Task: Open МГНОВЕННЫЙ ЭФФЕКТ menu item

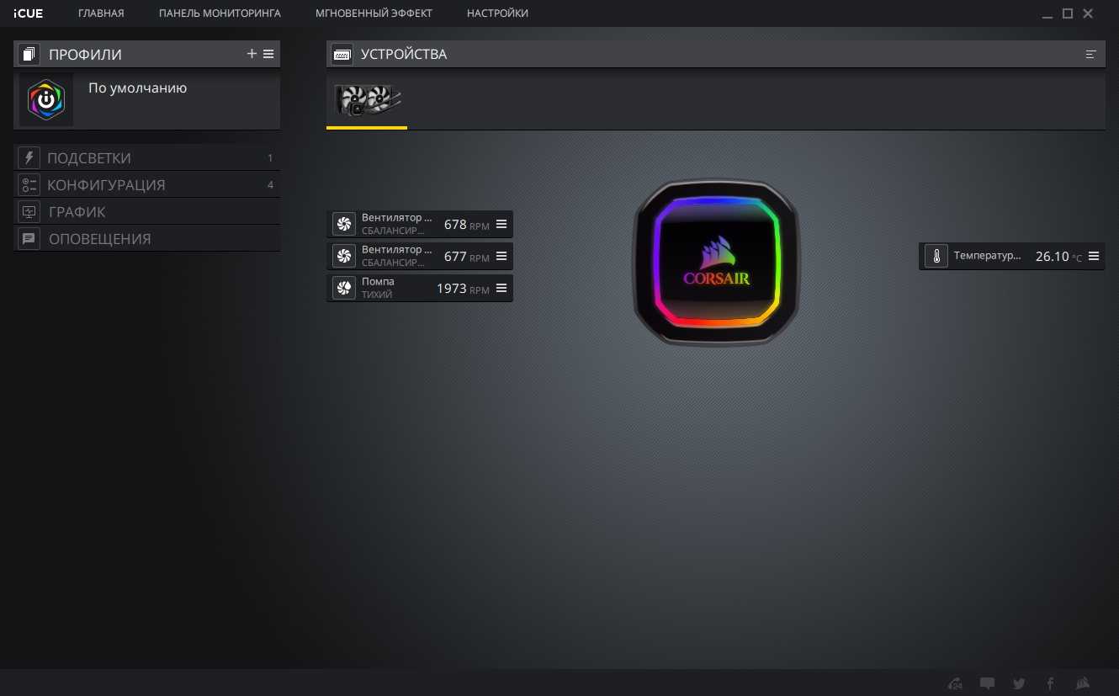Action: click(x=374, y=13)
